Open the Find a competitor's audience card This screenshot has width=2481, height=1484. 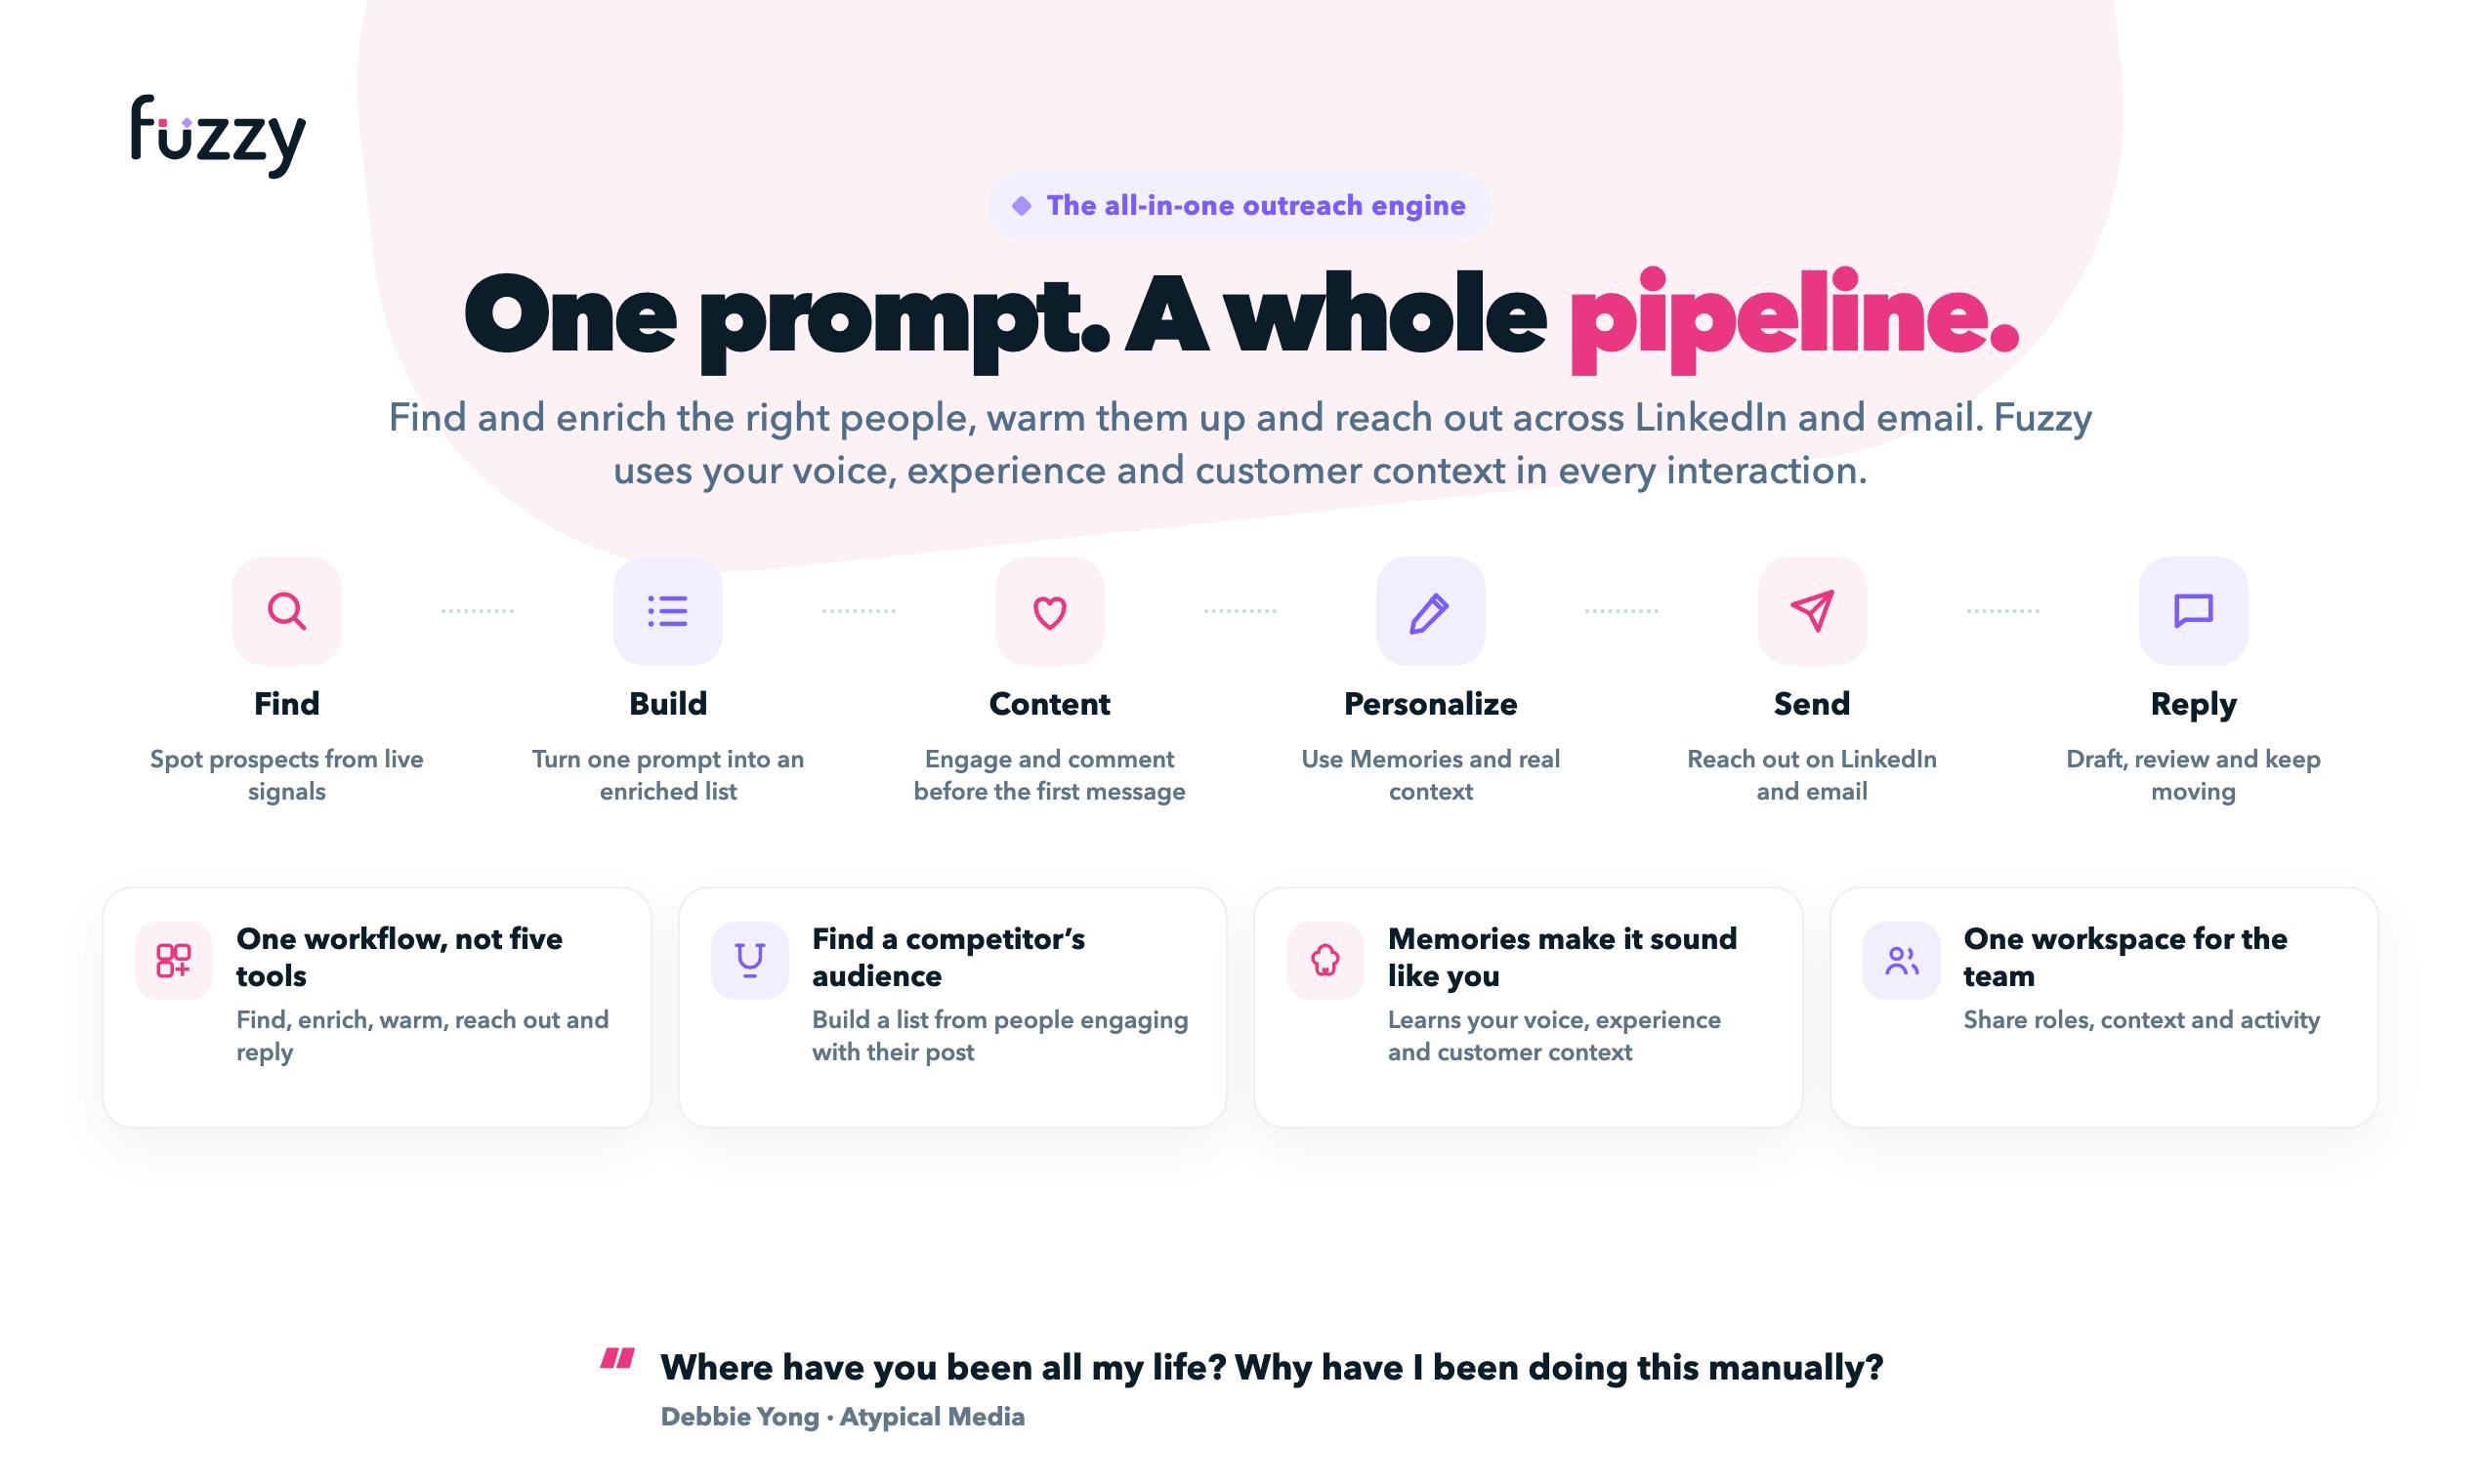click(x=952, y=1007)
